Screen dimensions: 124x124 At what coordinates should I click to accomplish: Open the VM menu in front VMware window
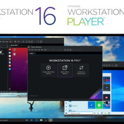pos(39,50)
